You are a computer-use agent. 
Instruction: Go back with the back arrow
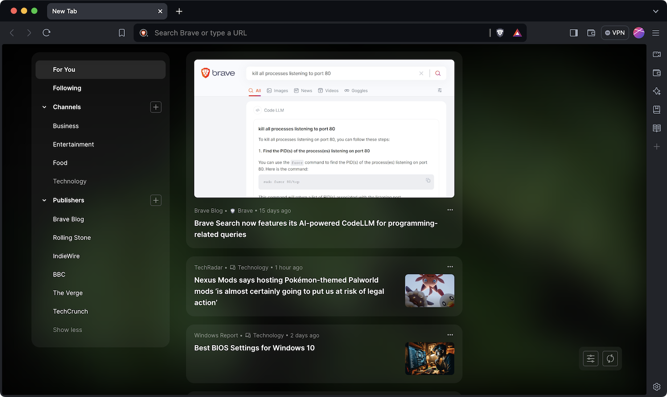click(x=12, y=33)
